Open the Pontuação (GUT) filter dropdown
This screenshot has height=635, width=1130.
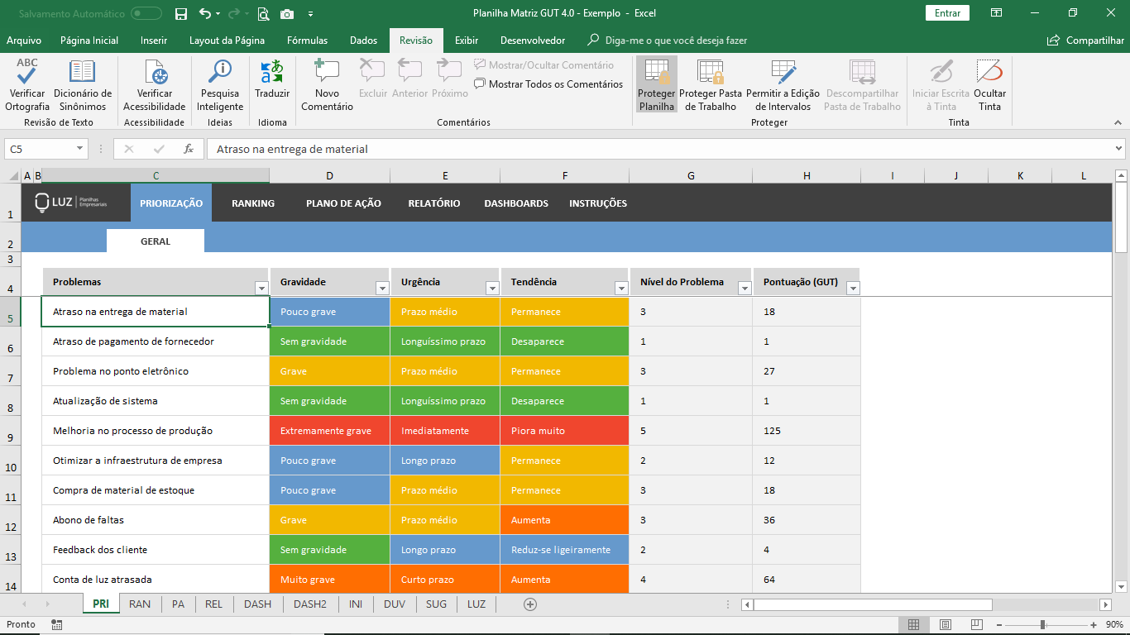(x=853, y=288)
